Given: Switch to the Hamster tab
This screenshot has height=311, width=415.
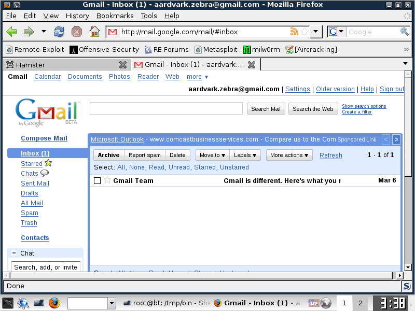Looking at the screenshot, I should click(x=63, y=65).
